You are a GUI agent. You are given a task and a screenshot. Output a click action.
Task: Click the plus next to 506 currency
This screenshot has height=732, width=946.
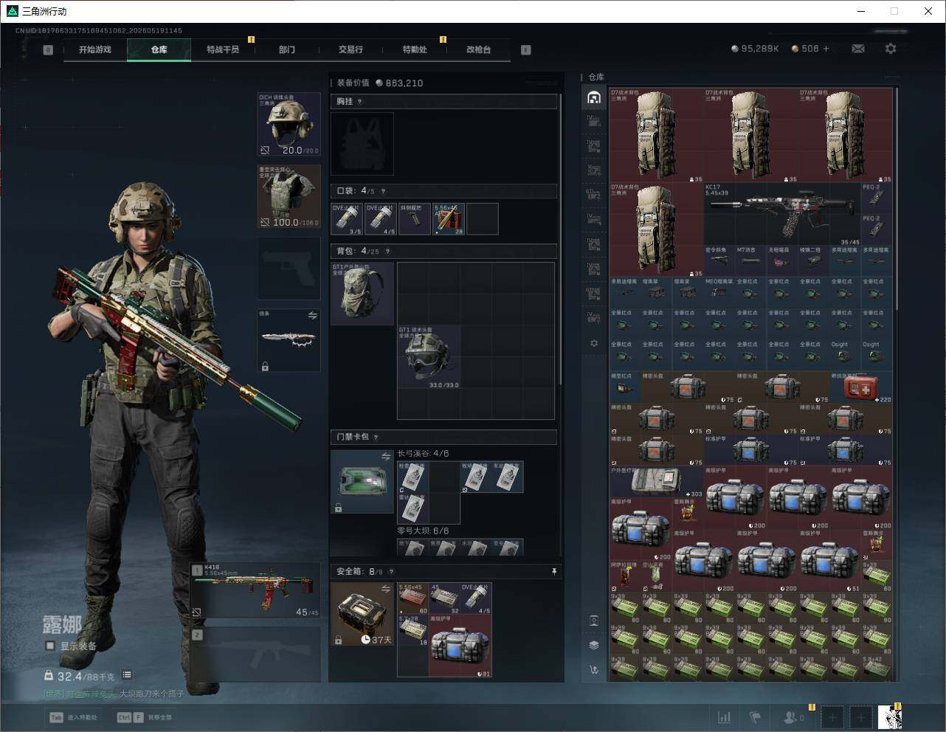click(826, 49)
